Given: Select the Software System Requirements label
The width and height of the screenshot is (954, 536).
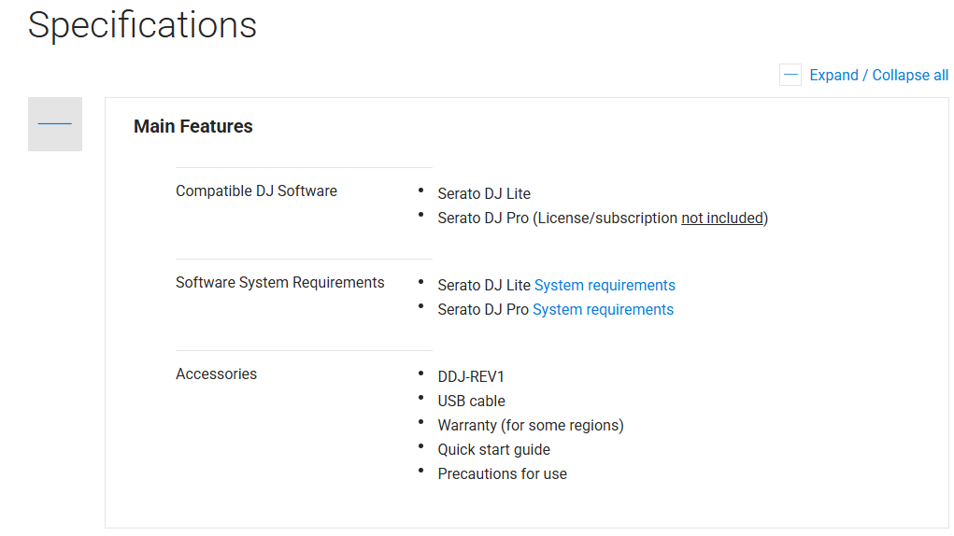Looking at the screenshot, I should click(279, 283).
